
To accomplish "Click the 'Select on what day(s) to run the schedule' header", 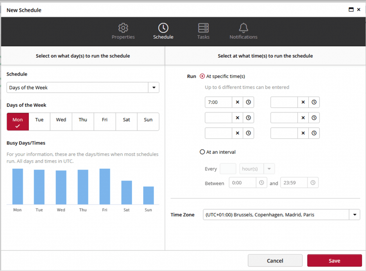I will 83,56.
